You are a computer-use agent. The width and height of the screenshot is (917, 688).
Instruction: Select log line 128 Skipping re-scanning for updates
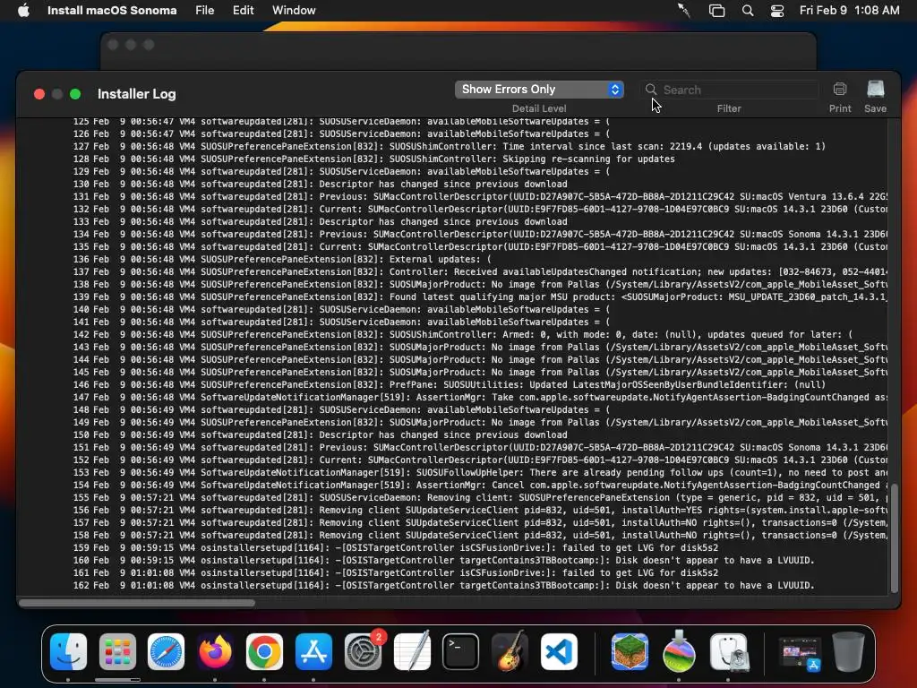[x=373, y=159]
